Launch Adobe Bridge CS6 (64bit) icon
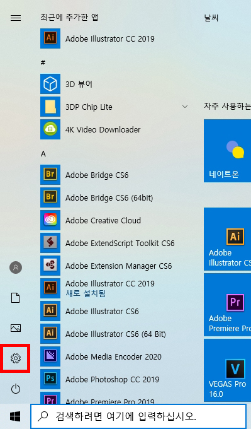 pos(50,197)
